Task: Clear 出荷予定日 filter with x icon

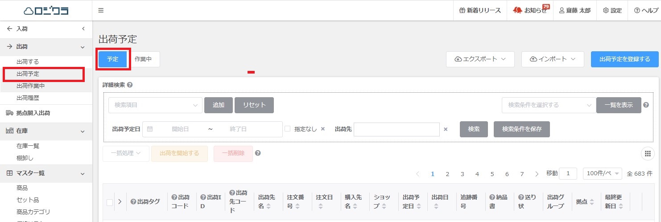Action: 323,129
